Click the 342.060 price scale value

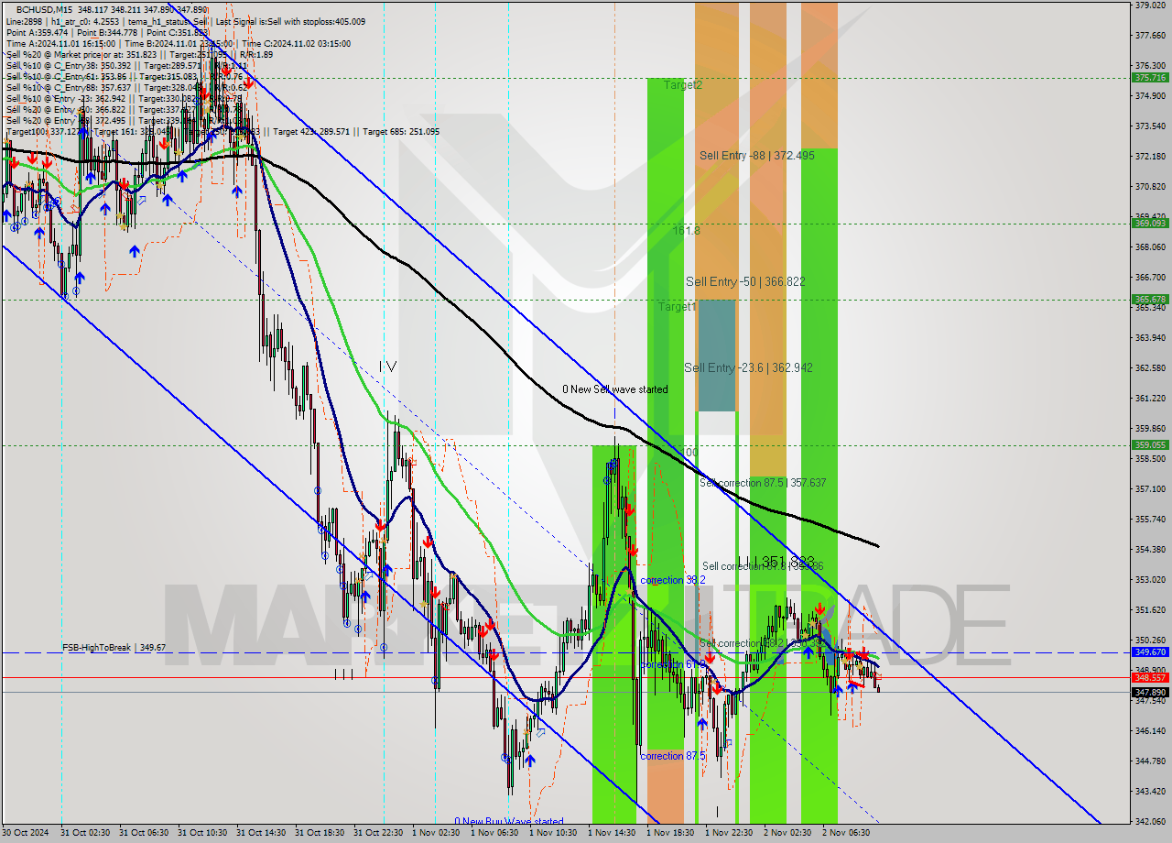click(1150, 821)
